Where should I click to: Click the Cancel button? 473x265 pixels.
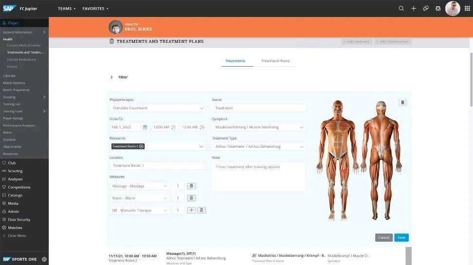click(384, 238)
